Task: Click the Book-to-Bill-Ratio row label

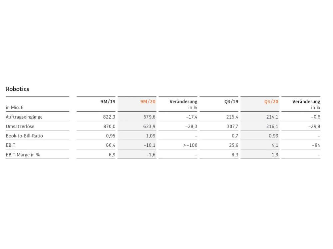Action: click(24, 136)
